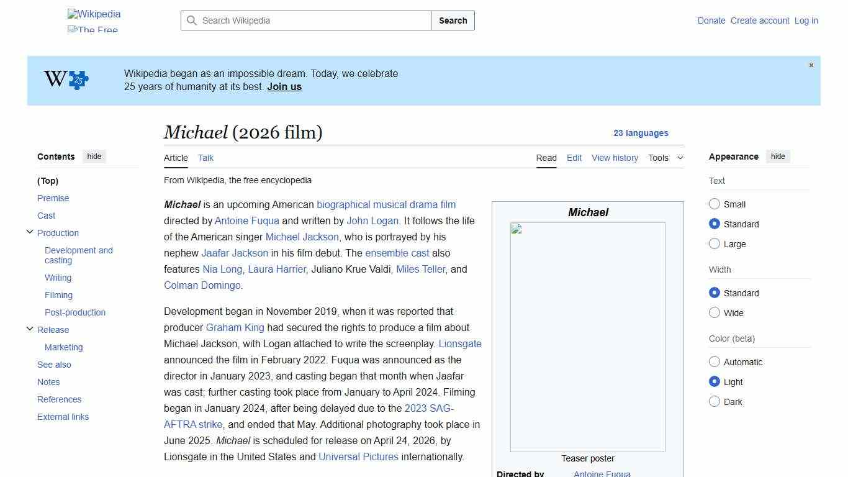Image resolution: width=848 pixels, height=477 pixels.
Task: Switch to the Talk tab
Action: (205, 158)
